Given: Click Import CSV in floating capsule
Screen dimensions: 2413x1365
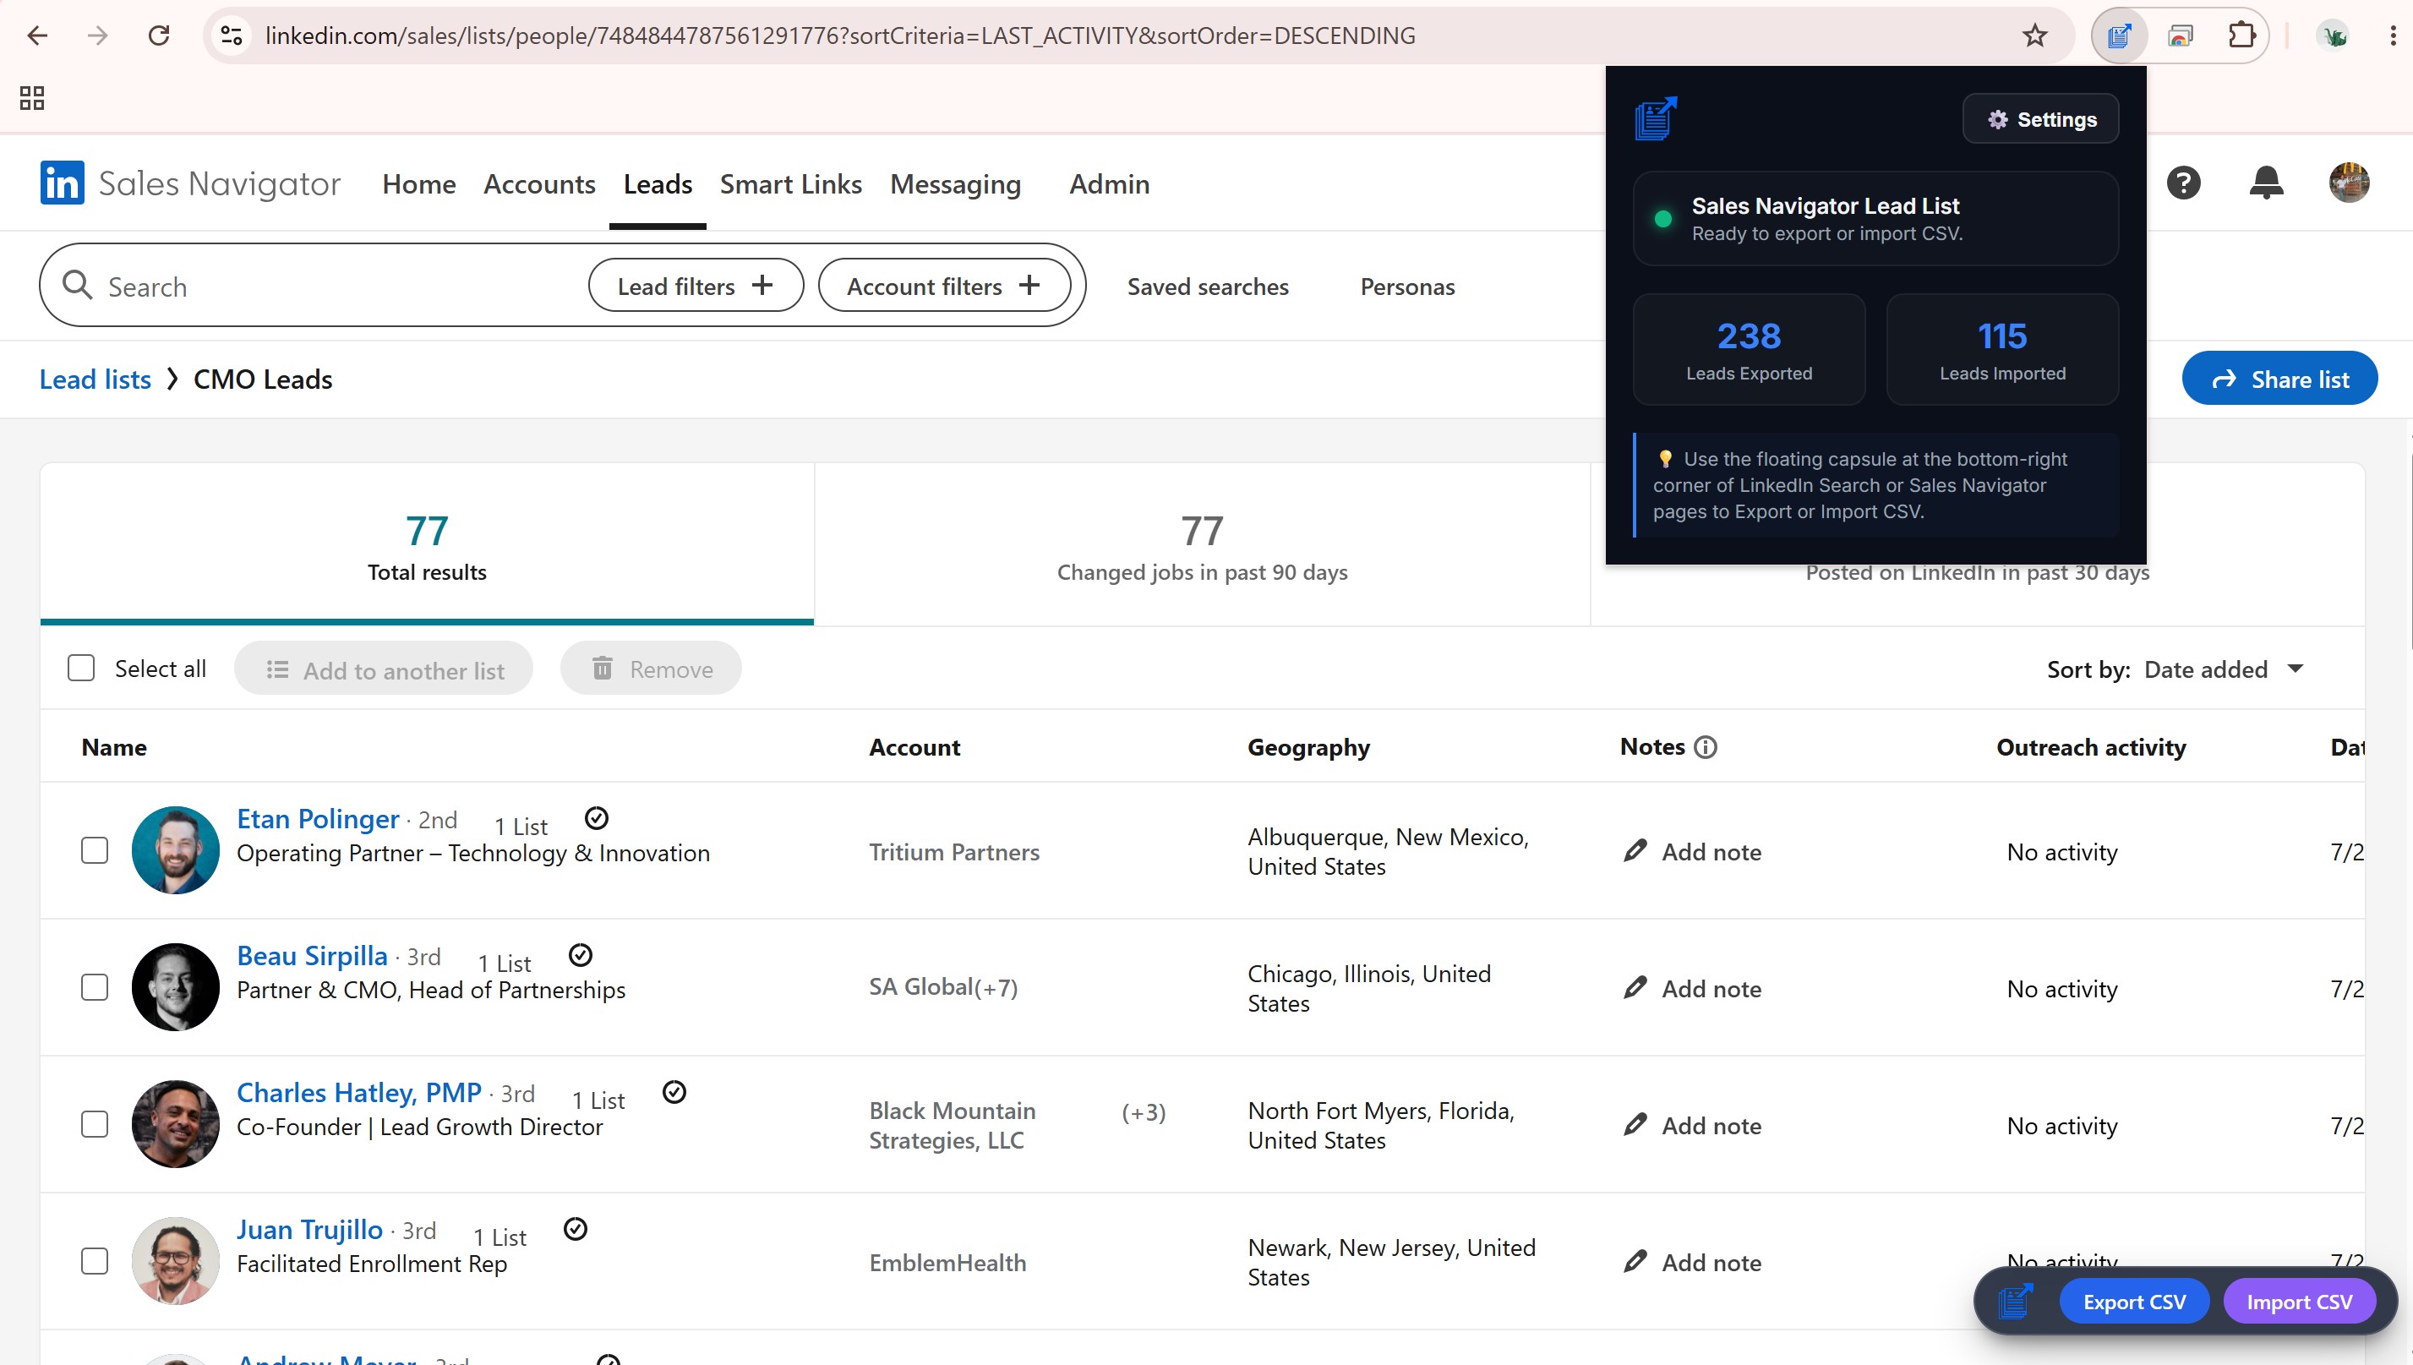Looking at the screenshot, I should [2299, 1302].
